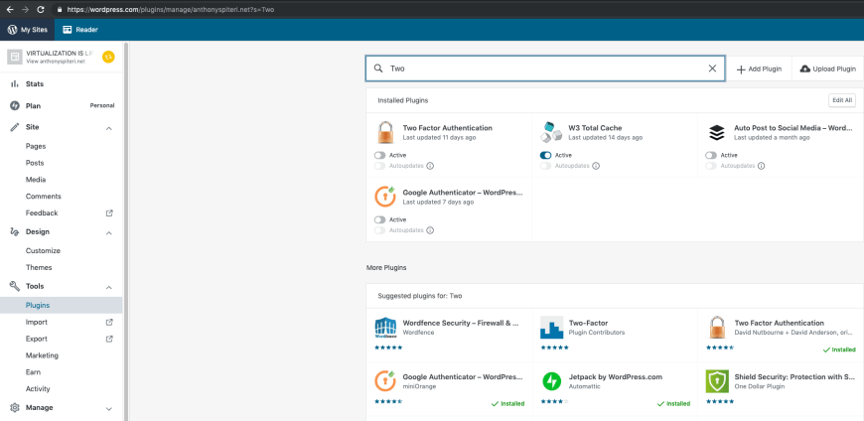Select Plugins in the sidebar

tap(38, 305)
